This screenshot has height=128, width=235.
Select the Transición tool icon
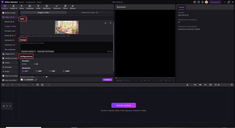tap(57, 7)
